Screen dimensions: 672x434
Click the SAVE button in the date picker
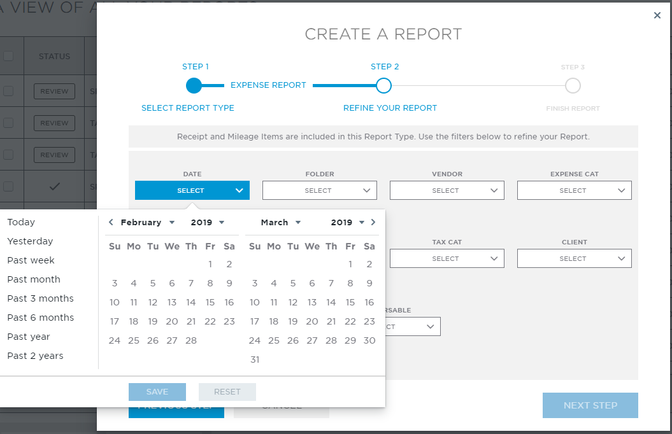(x=157, y=391)
